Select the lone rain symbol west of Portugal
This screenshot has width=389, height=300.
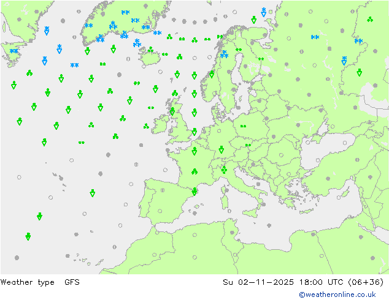92,193
